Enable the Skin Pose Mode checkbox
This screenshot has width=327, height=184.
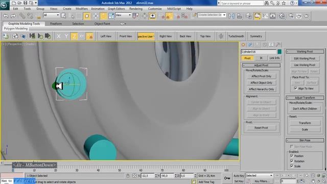[x=292, y=147]
